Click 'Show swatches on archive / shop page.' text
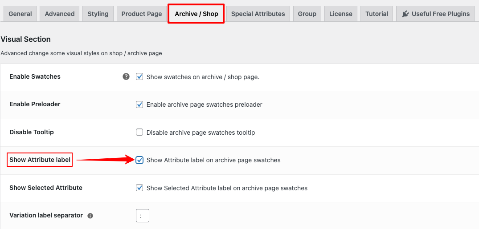Screen dimensions: 479x229 [203, 77]
